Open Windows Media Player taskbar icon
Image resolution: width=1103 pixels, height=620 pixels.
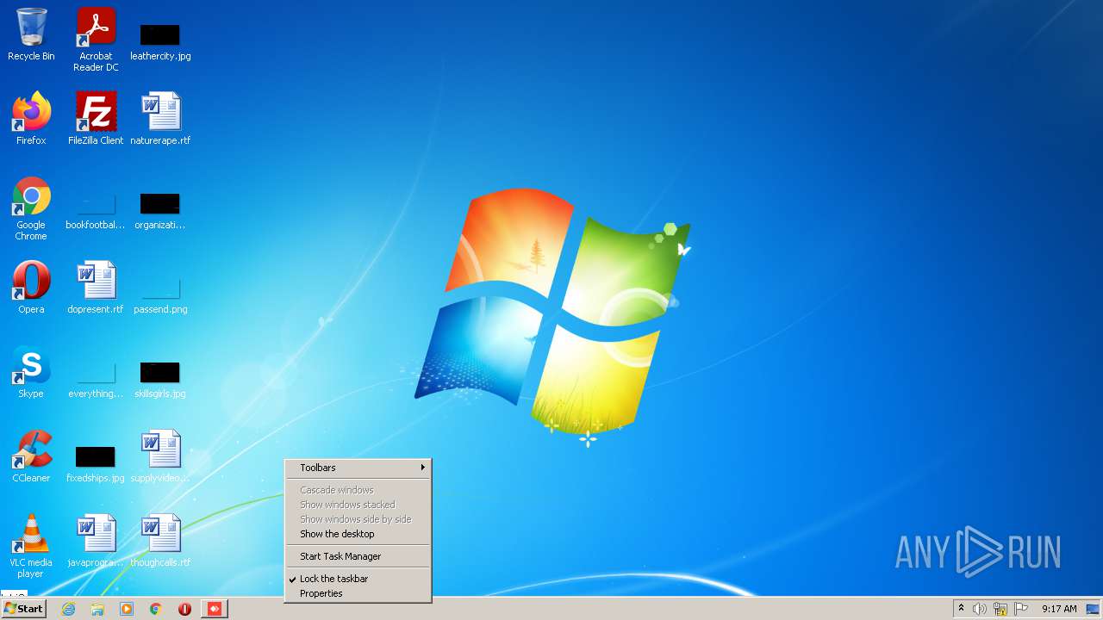click(127, 609)
